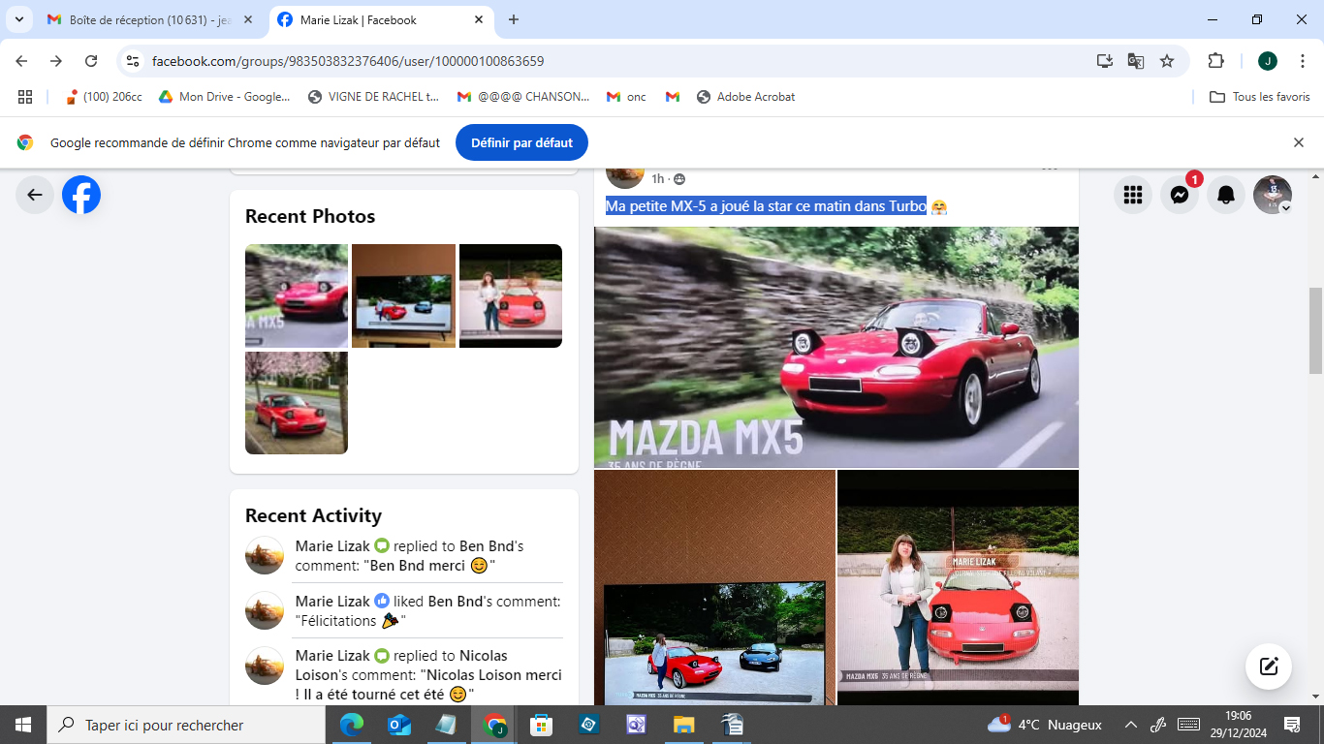The height and width of the screenshot is (744, 1324).
Task: Open the TV screen recent photo thumbnail
Action: click(x=403, y=295)
